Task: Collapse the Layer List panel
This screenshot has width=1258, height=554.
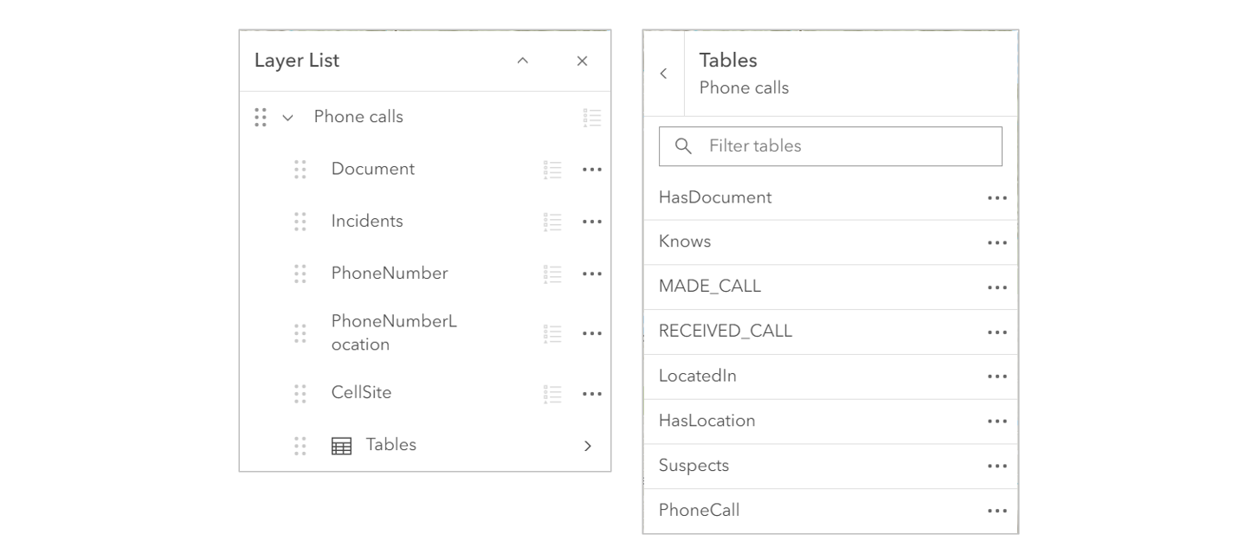Action: click(x=521, y=61)
